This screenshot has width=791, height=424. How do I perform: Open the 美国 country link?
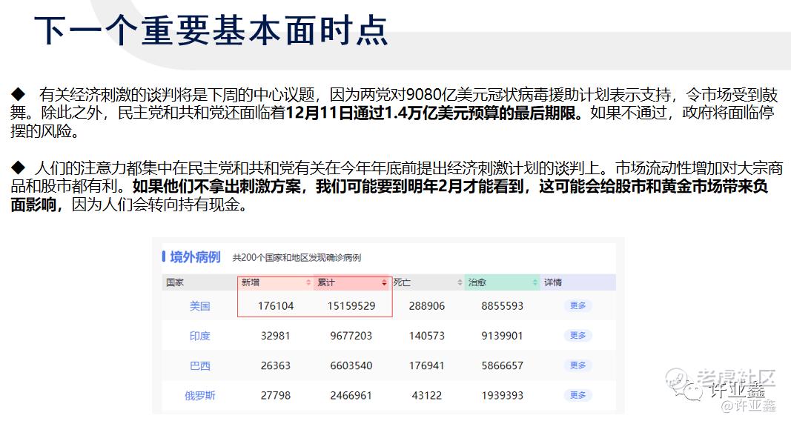tap(199, 306)
